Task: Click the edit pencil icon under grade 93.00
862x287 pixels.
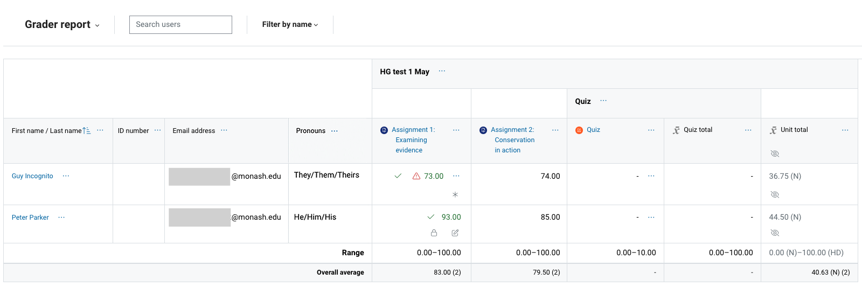Action: (455, 233)
